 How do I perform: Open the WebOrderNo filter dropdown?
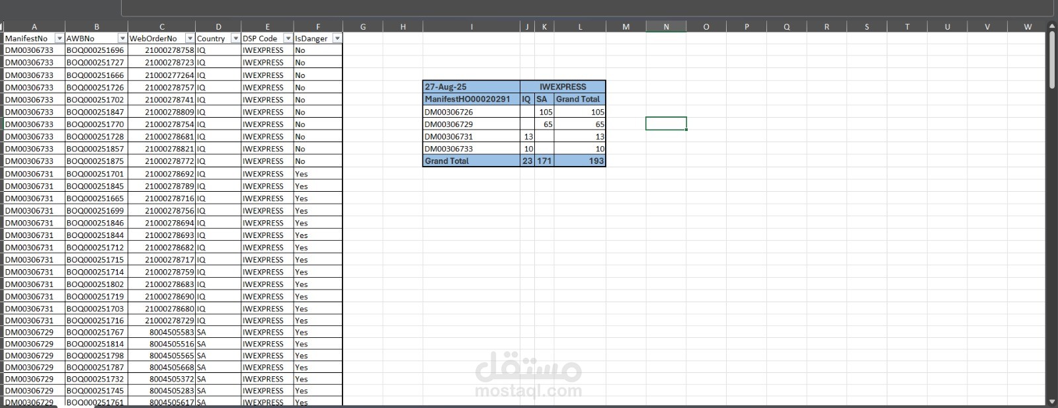coord(190,38)
